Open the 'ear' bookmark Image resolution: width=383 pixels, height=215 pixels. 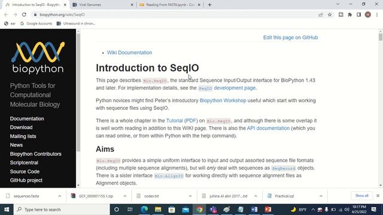point(10,23)
